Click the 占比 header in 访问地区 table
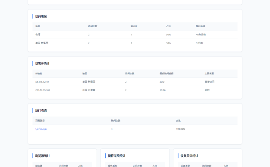270x167 pixels. 168,26
